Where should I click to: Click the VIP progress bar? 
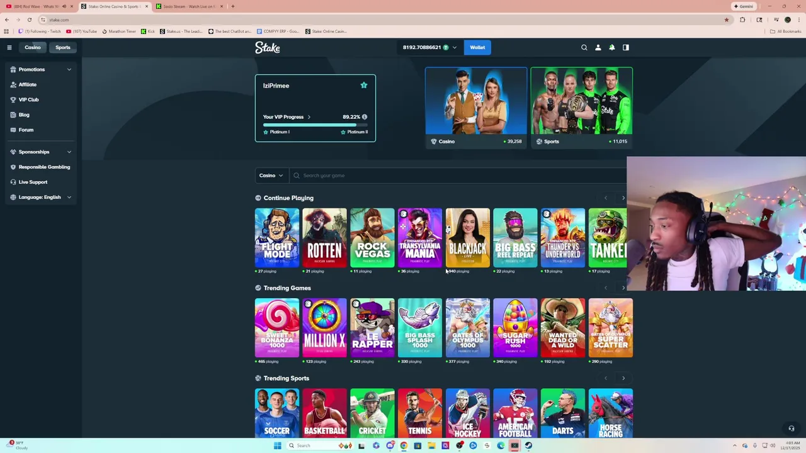click(x=315, y=125)
